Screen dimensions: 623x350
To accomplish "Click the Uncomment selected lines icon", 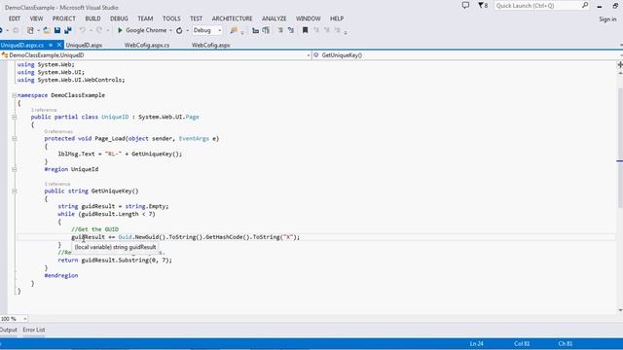I will point(291,30).
